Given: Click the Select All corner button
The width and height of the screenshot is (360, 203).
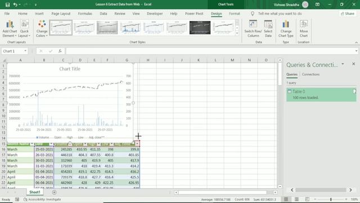Looking at the screenshot, I should pos(3,60).
